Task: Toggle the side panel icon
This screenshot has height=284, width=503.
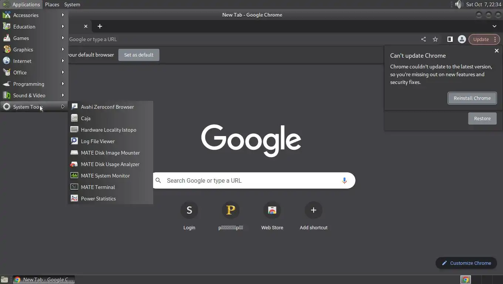Action: pos(450,39)
